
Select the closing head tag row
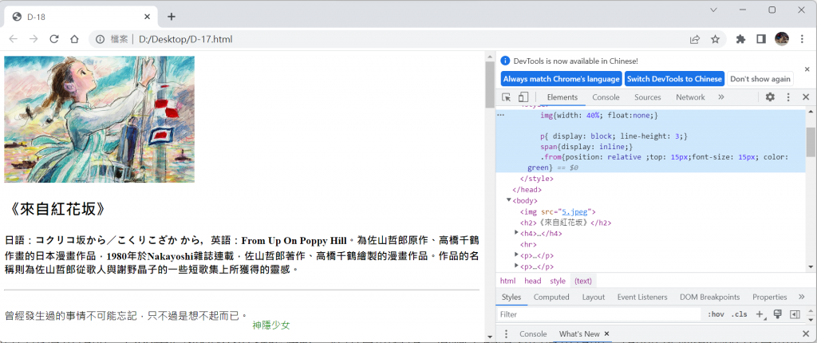651,190
